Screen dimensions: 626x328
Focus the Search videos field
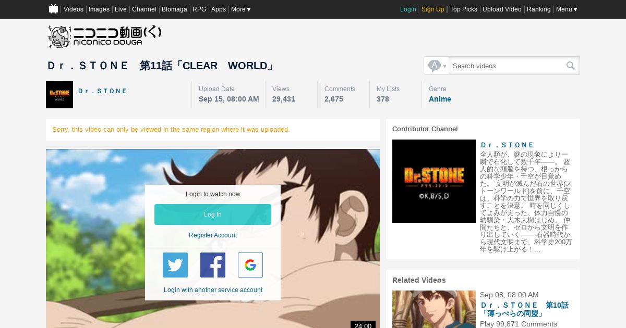[x=507, y=66]
